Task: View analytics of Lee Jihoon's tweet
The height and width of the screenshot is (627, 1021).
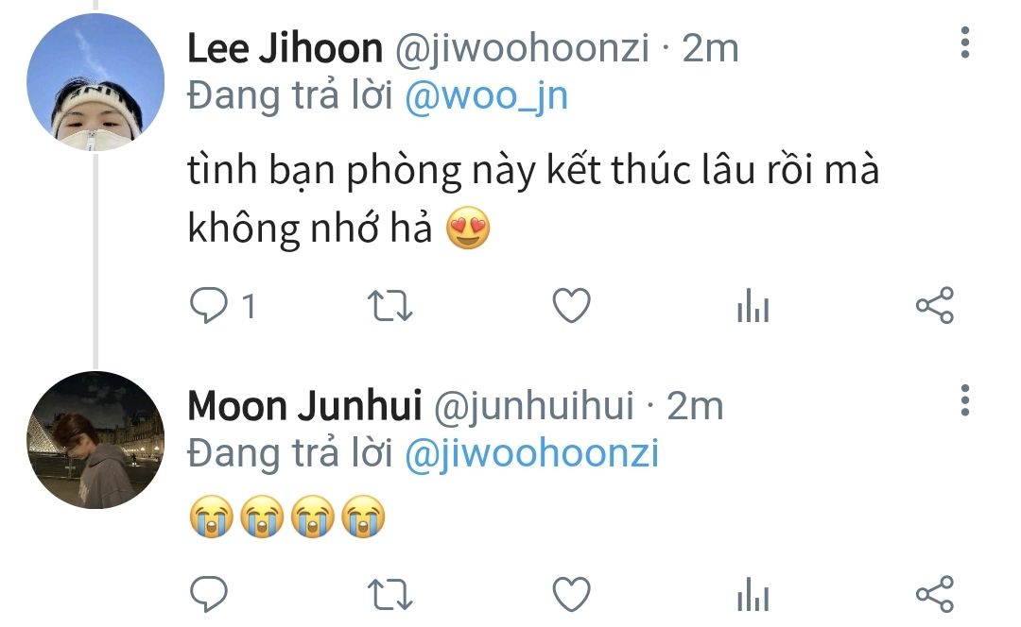Action: point(753,305)
